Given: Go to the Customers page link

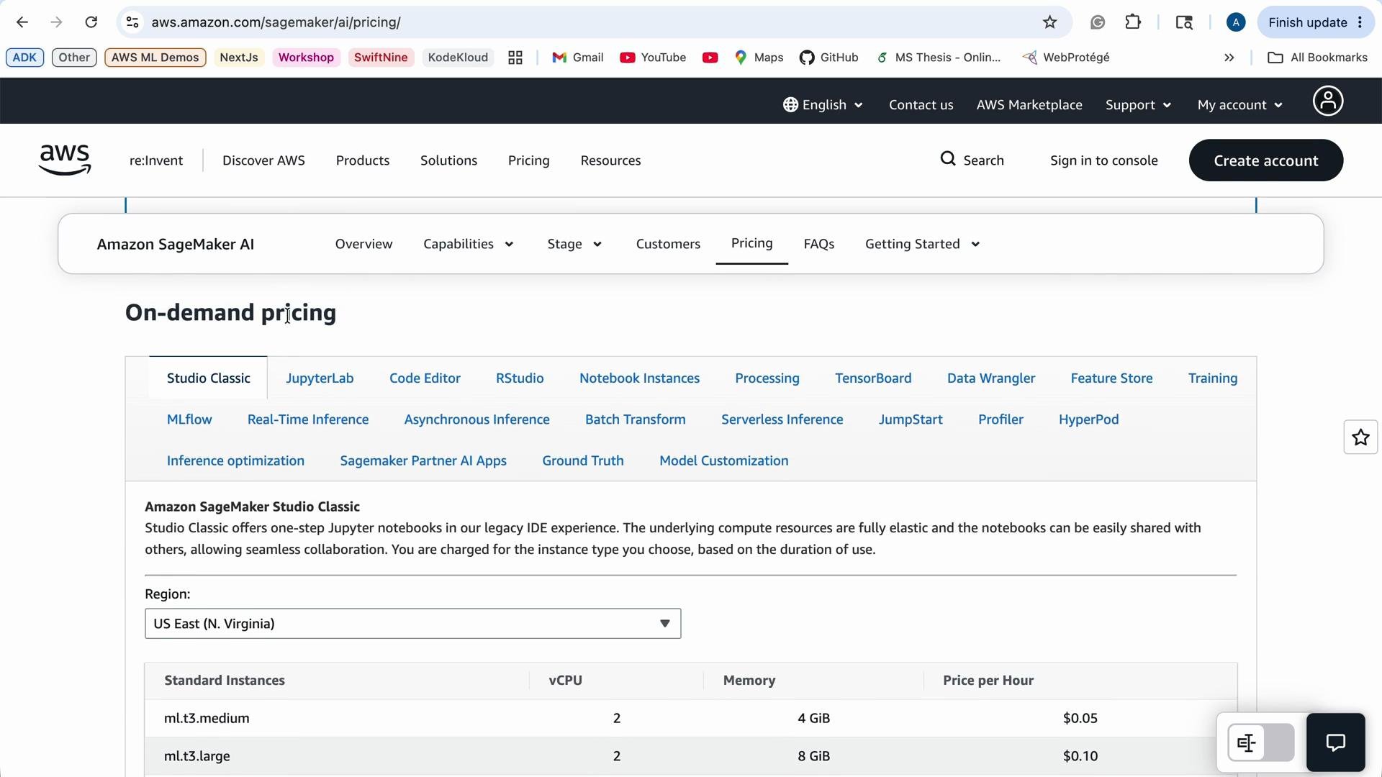Looking at the screenshot, I should click(668, 244).
